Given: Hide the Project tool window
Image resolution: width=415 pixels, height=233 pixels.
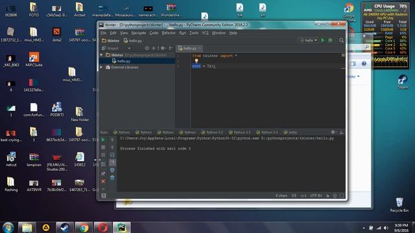Looking at the screenshot, I should click(x=171, y=48).
